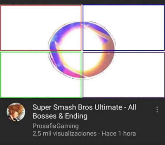The width and height of the screenshot is (165, 145).
Task: Click the avatar character's spiky orange hair
Action: pyautogui.click(x=16, y=108)
